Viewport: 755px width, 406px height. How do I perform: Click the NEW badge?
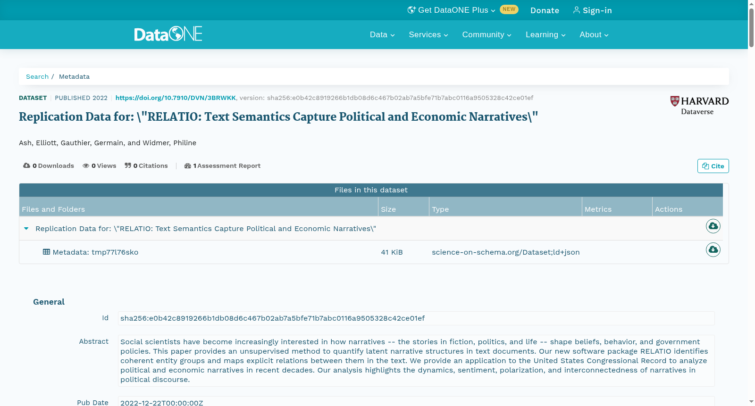509,9
